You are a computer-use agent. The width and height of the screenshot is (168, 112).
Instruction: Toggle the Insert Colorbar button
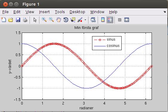103,20
